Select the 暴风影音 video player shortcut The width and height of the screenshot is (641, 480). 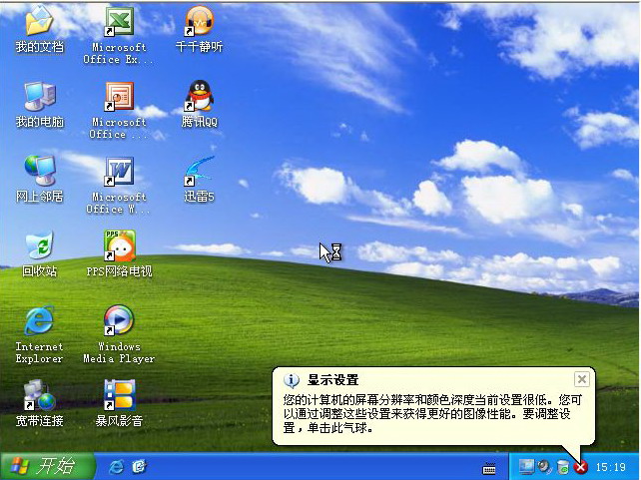pyautogui.click(x=119, y=403)
